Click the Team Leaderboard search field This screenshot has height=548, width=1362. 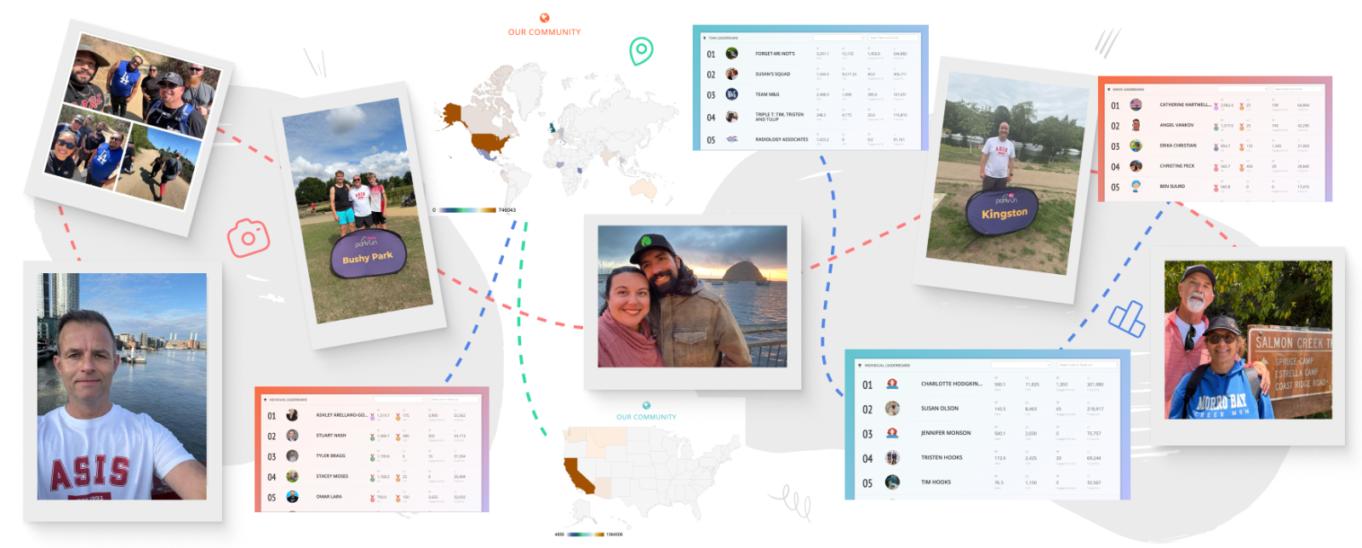tap(892, 37)
